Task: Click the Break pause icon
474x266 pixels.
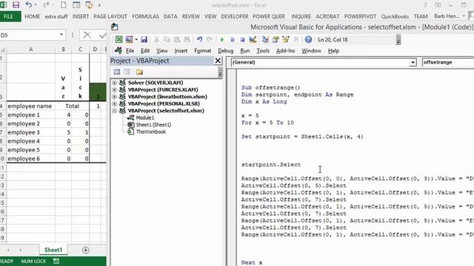Action: point(232,39)
